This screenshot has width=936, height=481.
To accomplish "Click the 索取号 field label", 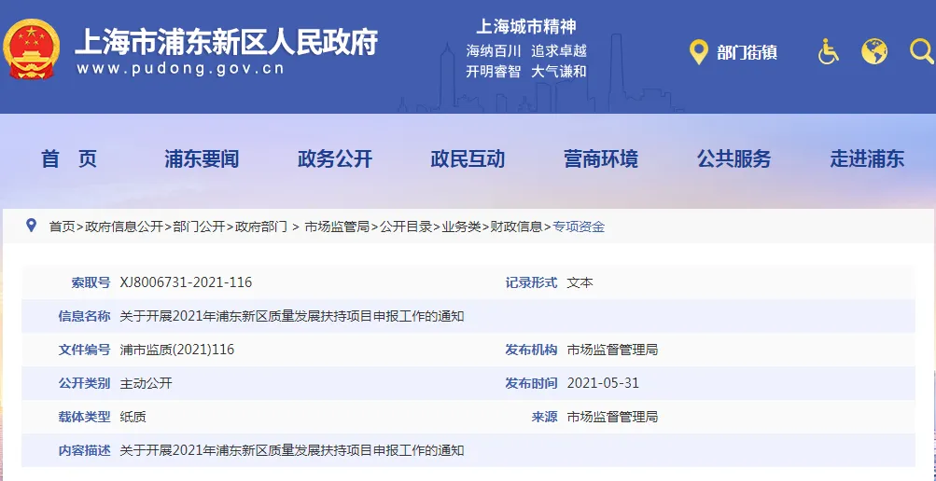I will tap(91, 282).
